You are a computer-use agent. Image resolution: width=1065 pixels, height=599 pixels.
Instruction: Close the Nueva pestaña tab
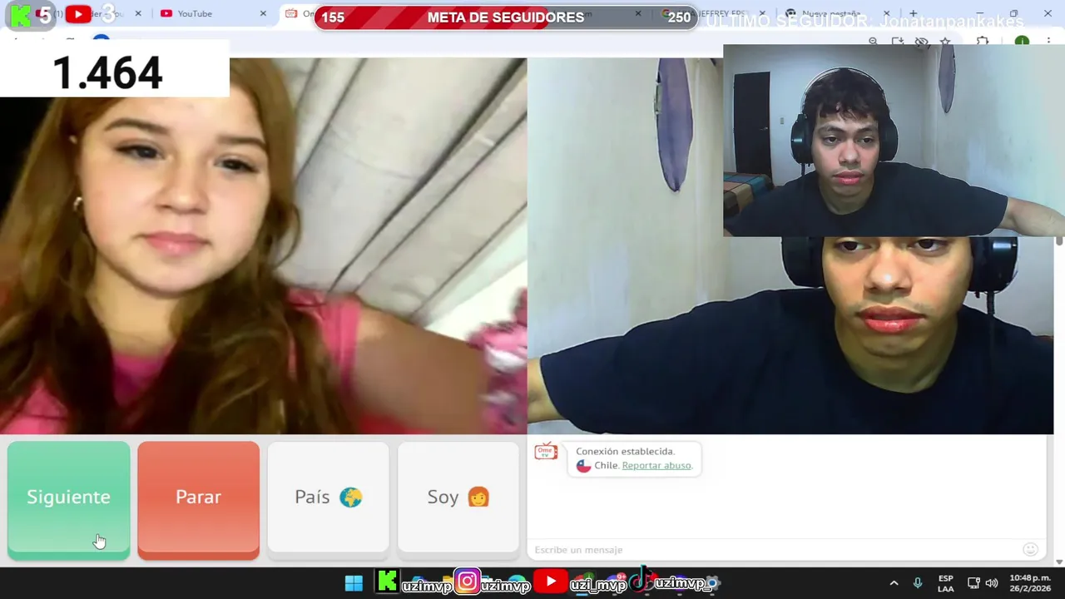point(886,13)
